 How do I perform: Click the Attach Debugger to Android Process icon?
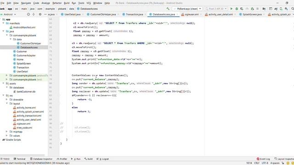252,9
